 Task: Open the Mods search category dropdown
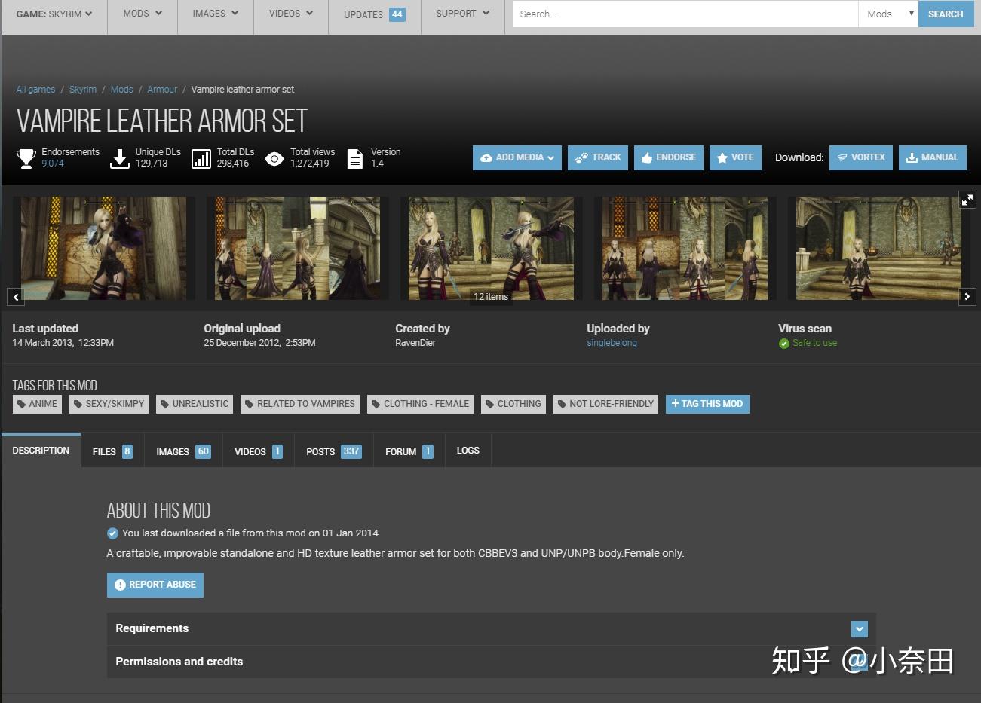tap(888, 14)
